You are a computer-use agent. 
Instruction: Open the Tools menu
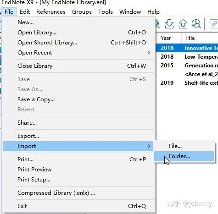pyautogui.click(x=106, y=12)
